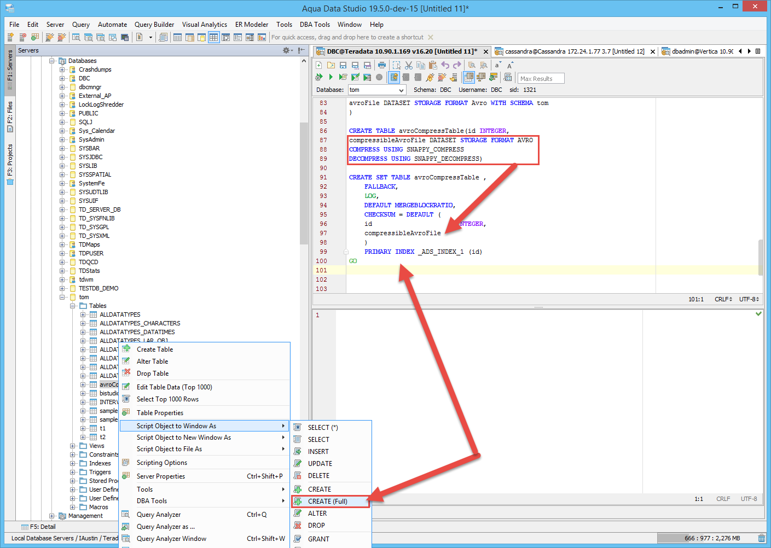Click the decrease font size icon

[497, 65]
